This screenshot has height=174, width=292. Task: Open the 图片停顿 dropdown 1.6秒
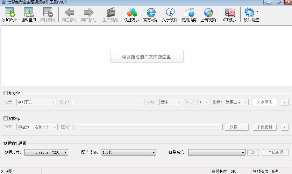(129, 152)
